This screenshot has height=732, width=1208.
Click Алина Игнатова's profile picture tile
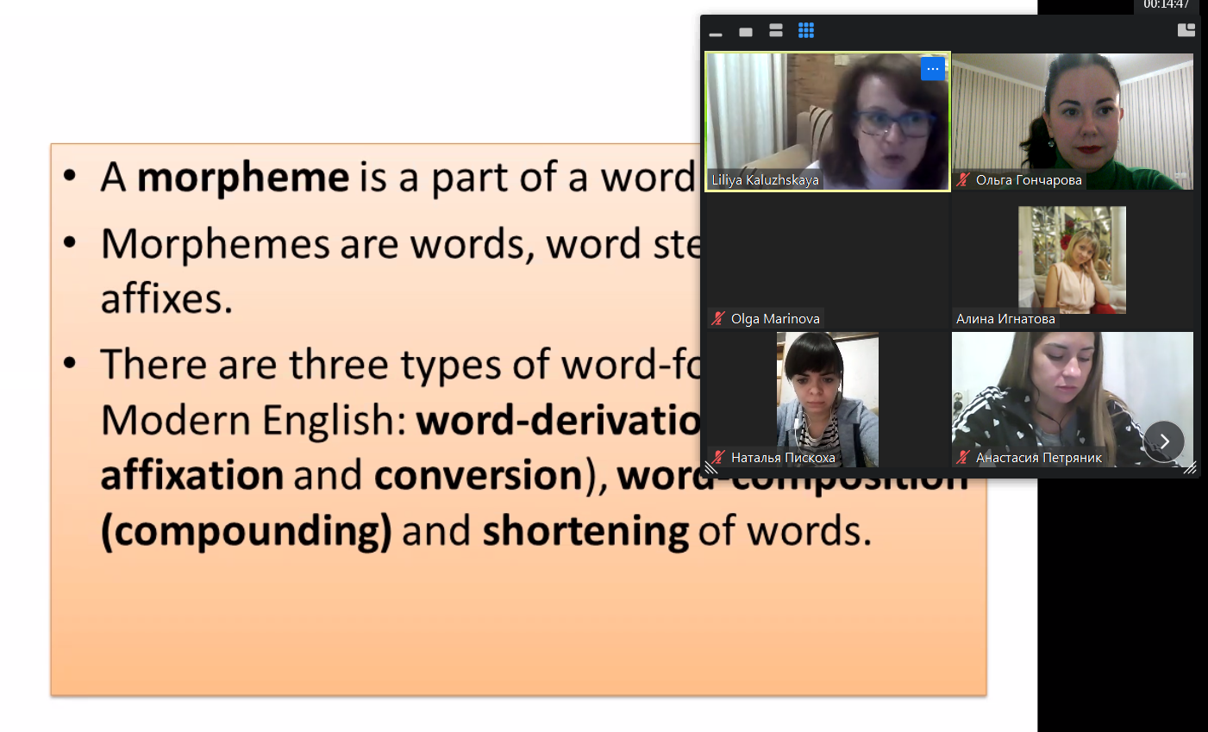1072,259
